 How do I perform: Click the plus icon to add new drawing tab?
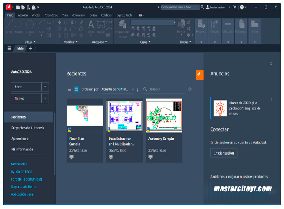click(x=31, y=49)
